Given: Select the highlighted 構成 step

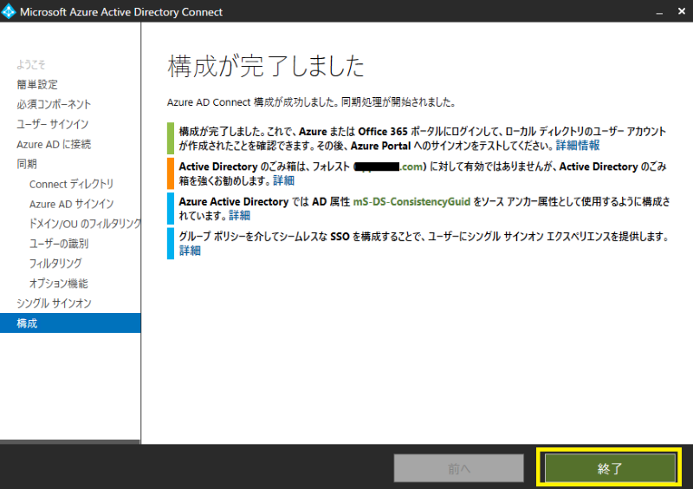Looking at the screenshot, I should [x=70, y=323].
